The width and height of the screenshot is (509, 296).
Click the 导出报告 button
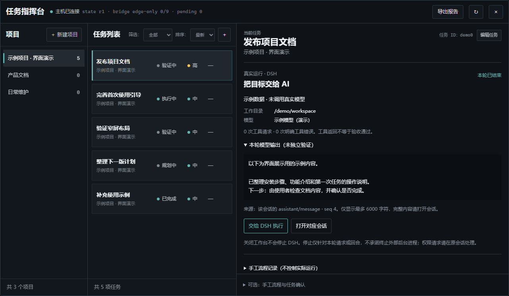click(x=448, y=12)
